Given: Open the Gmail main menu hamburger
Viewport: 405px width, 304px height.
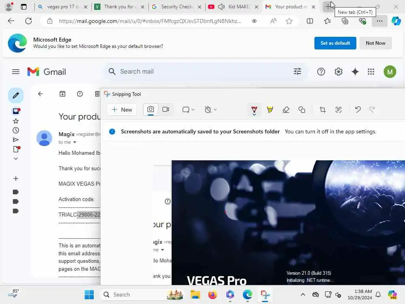Looking at the screenshot, I should [16, 72].
